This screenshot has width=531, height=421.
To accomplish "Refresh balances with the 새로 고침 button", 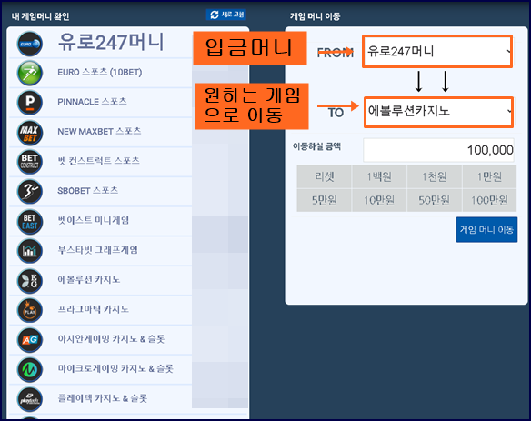I will pos(226,15).
